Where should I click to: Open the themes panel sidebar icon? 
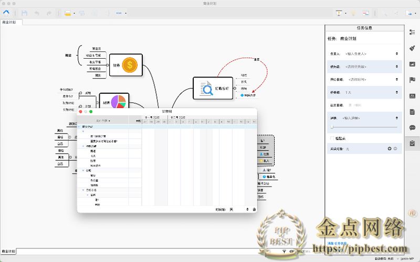pyautogui.click(x=412, y=96)
